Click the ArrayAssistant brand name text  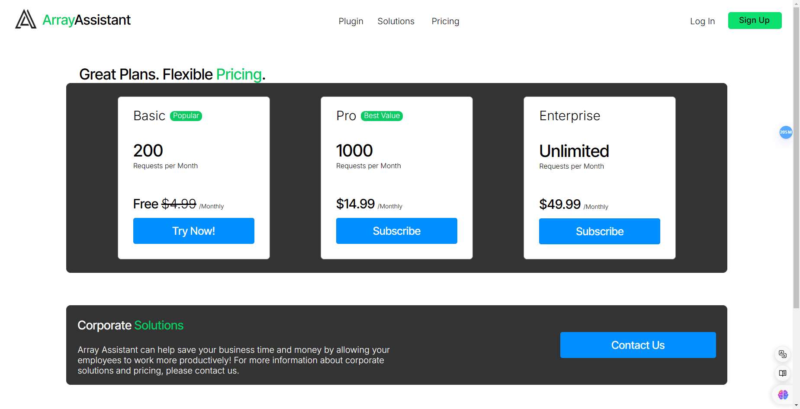[86, 20]
